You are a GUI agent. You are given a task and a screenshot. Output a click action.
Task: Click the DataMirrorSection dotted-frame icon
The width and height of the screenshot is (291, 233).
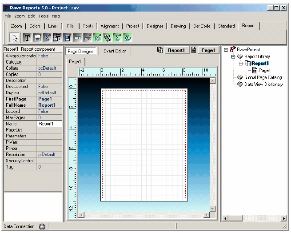tap(57, 37)
